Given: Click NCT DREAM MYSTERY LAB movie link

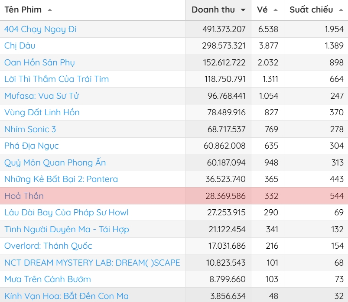Looking at the screenshot, I should [x=92, y=263].
